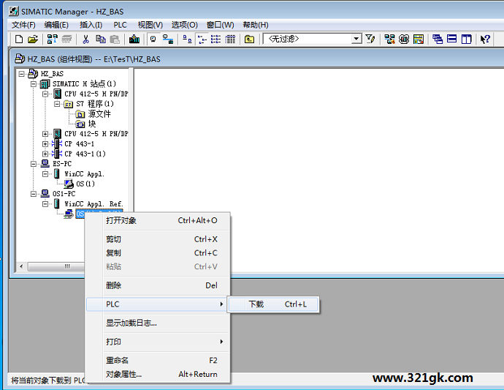Viewport: 504px width, 390px height.
Task: Collapse the S7 program(1) node
Action: 57,104
